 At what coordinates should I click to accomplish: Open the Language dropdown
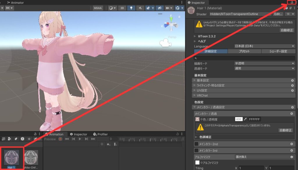(265, 46)
